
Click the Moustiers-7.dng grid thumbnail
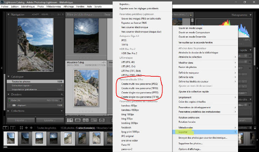86,88
